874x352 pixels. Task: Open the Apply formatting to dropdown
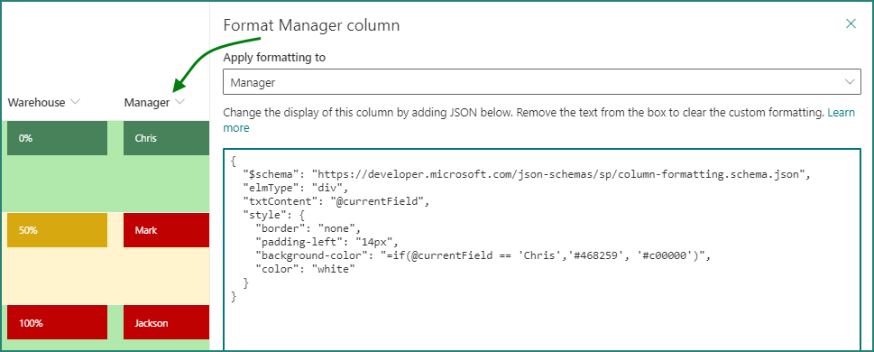point(542,82)
